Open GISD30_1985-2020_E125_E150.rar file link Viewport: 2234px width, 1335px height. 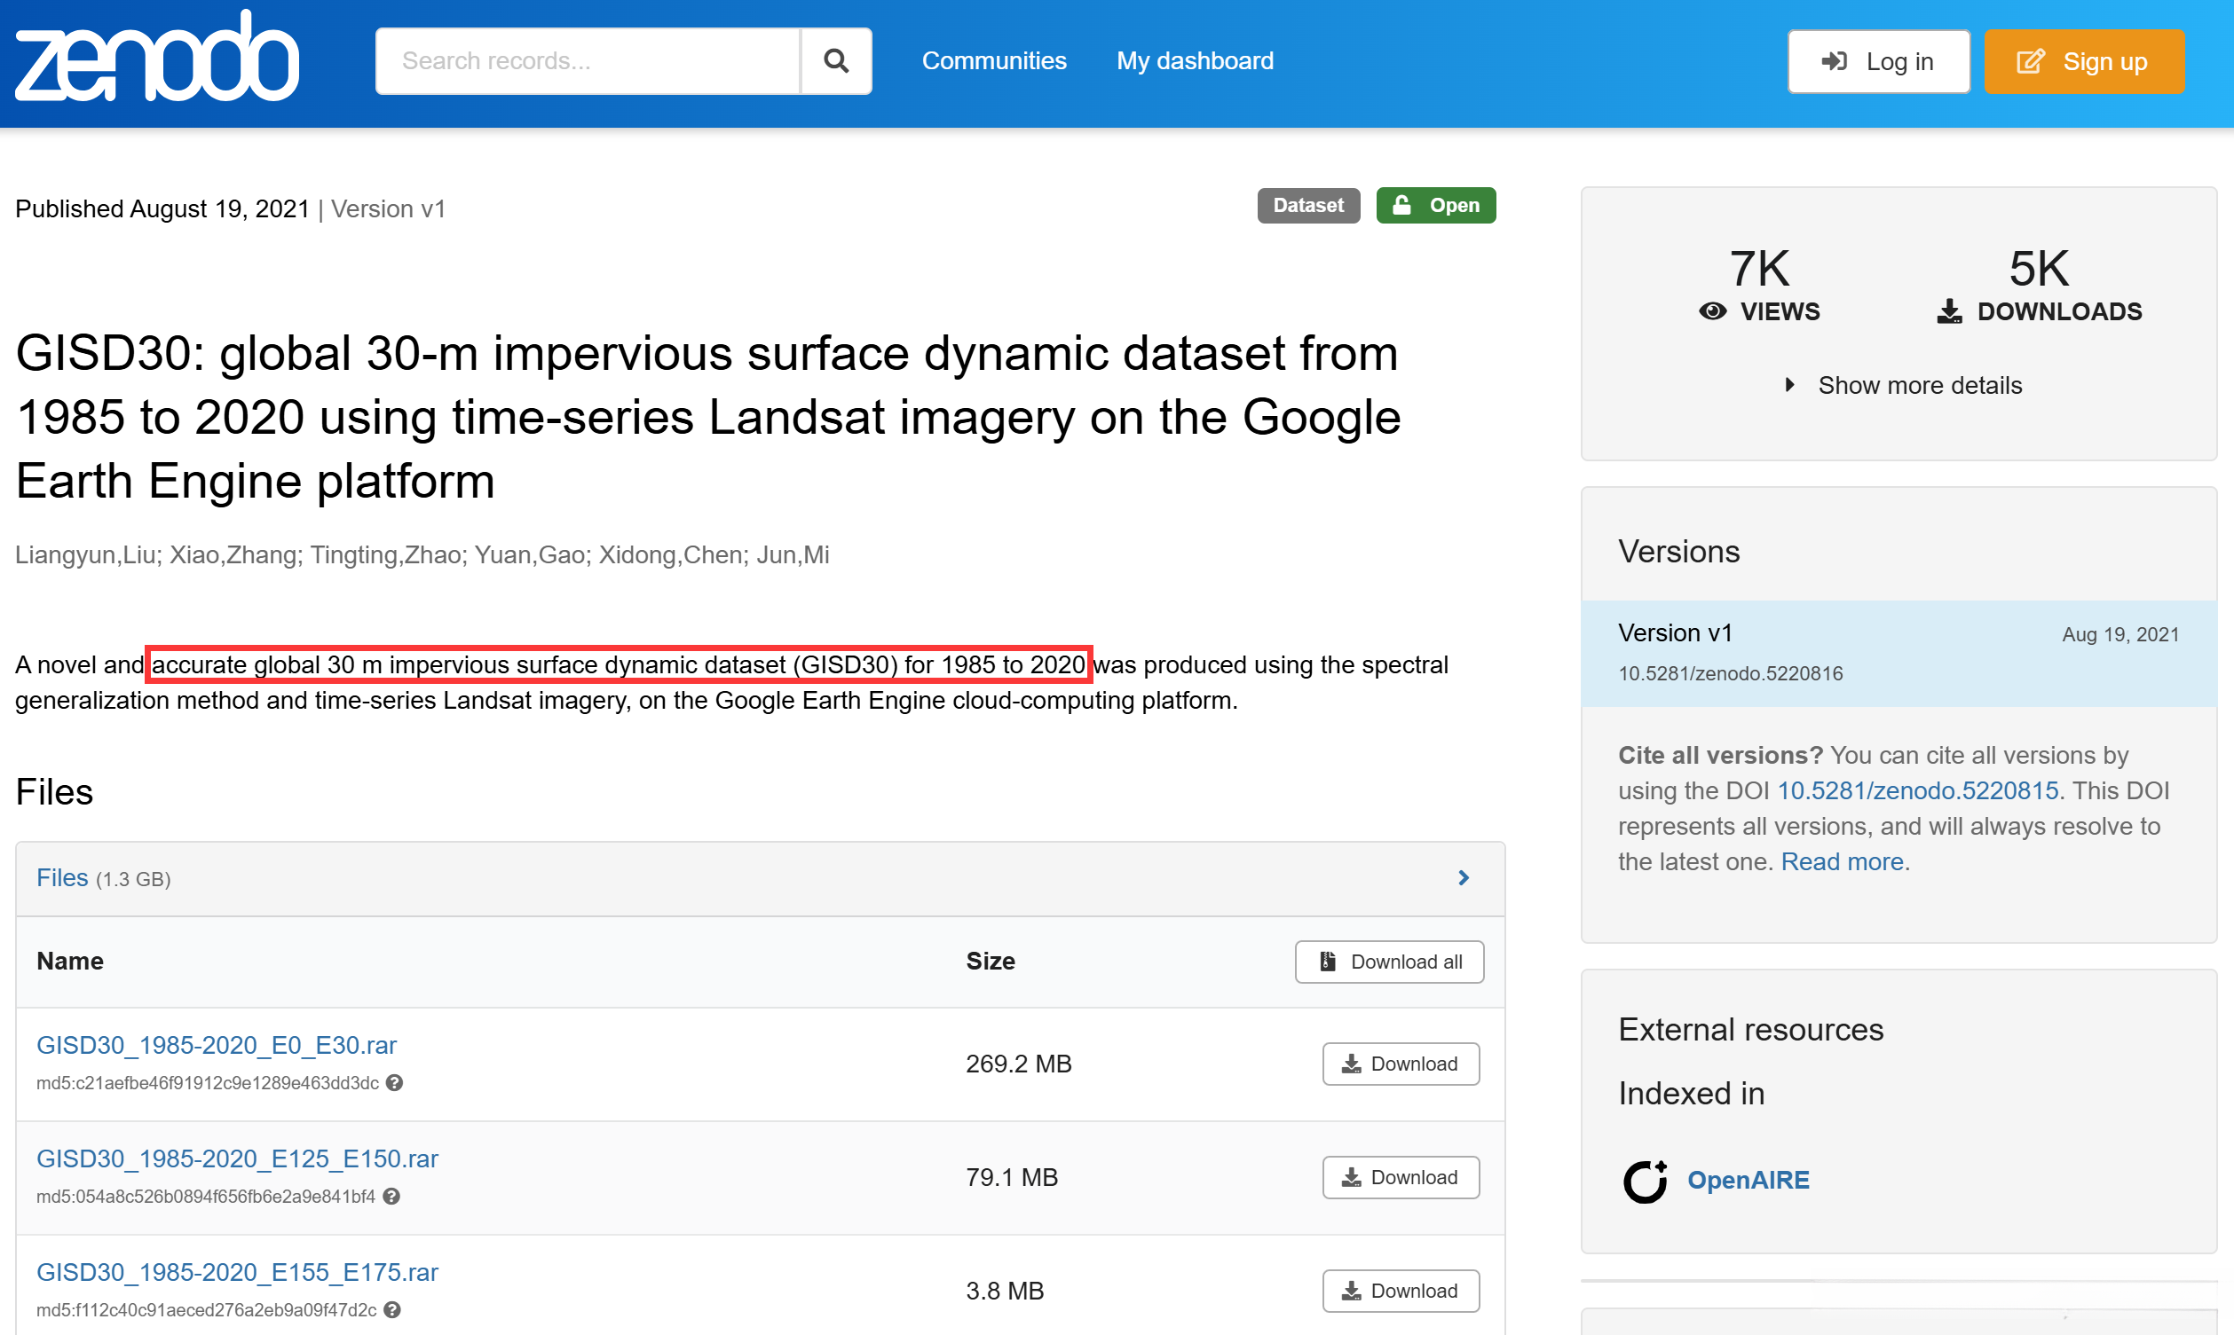(x=237, y=1158)
